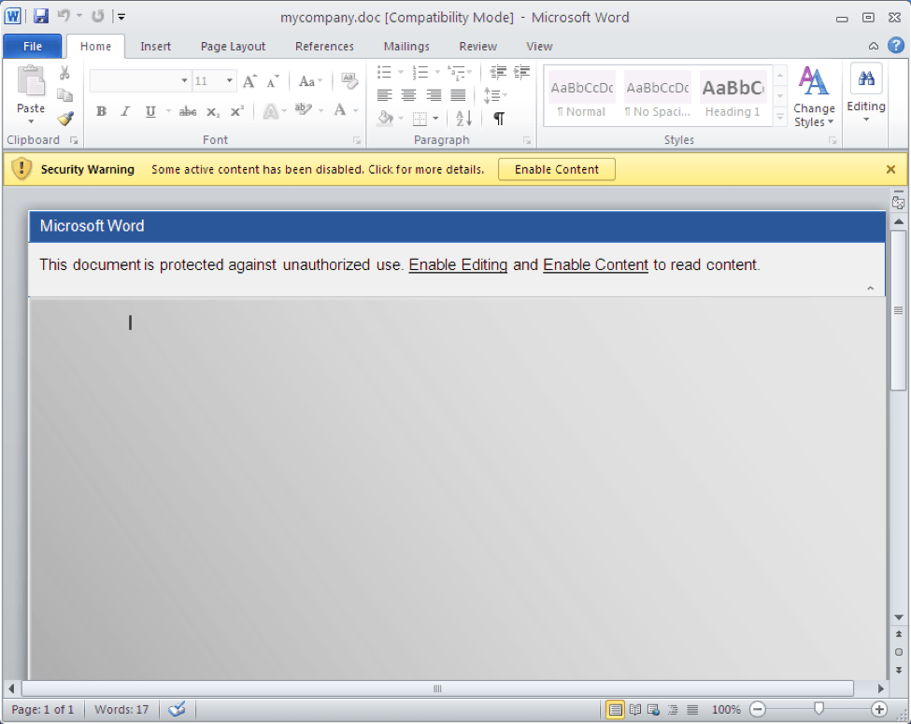Switch to the Insert tab
The height and width of the screenshot is (724, 911).
[155, 46]
